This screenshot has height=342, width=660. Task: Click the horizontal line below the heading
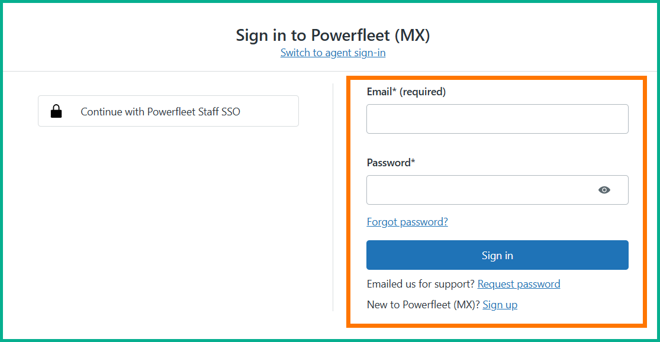(178, 71)
